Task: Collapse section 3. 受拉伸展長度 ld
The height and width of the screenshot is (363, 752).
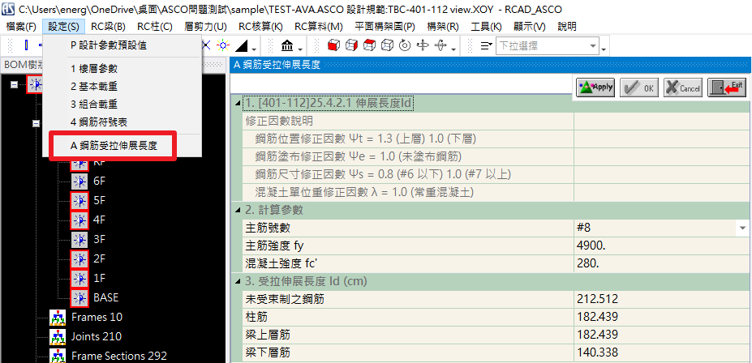Action: tap(238, 281)
